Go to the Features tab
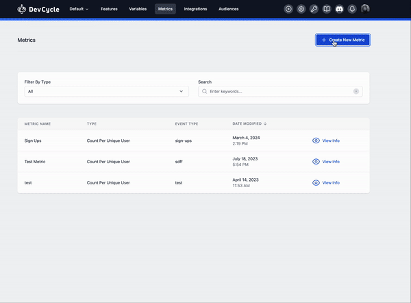The image size is (411, 303). coord(109,9)
